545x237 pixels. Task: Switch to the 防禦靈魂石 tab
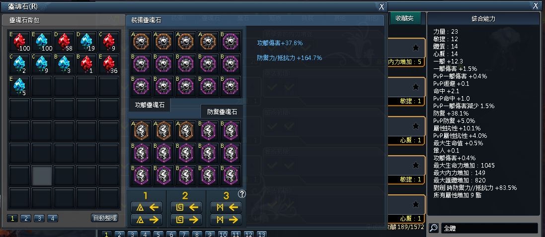222,112
